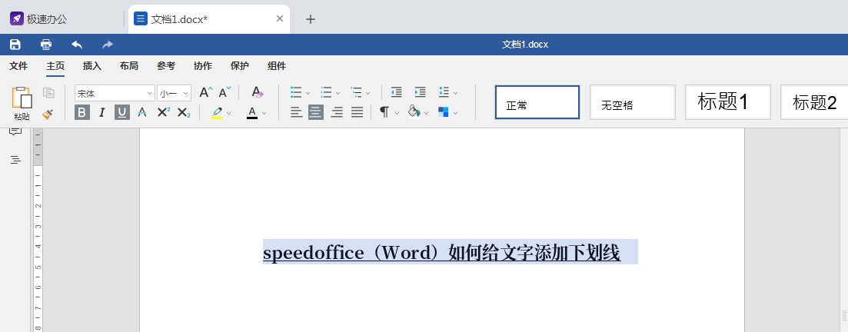848x332 pixels.
Task: Switch to the 极速办公 home tab
Action: [39, 19]
